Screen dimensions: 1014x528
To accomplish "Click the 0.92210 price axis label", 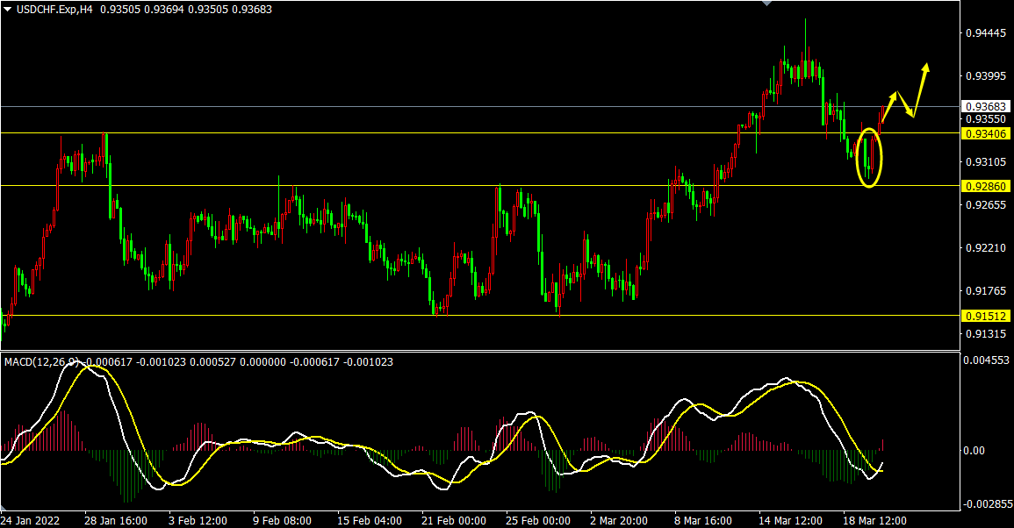I will [986, 248].
